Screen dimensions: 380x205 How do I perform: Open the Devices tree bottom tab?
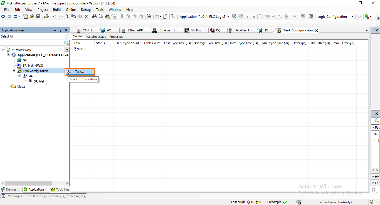click(11, 189)
